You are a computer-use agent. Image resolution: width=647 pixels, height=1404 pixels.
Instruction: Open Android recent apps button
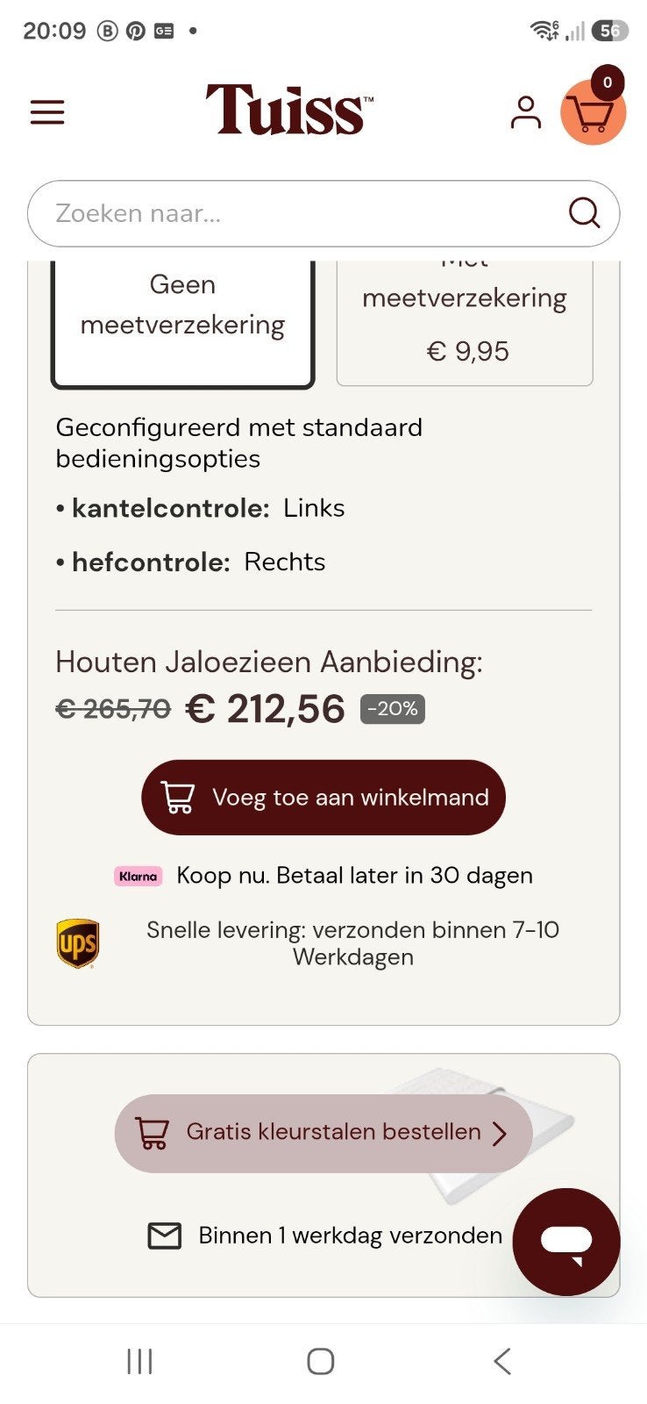point(139,1361)
